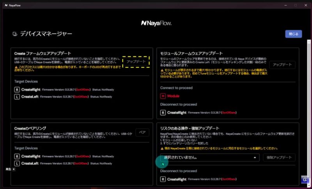Maximize the NayaFlow window

[295, 5]
